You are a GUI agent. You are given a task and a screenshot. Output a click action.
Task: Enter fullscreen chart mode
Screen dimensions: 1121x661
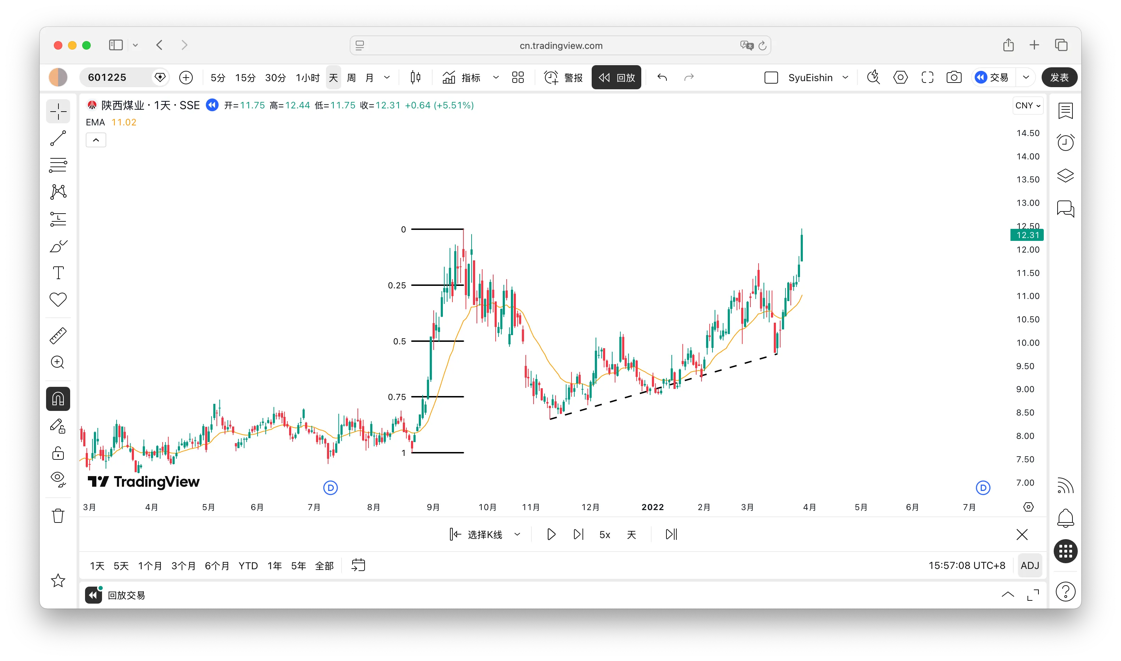point(927,78)
